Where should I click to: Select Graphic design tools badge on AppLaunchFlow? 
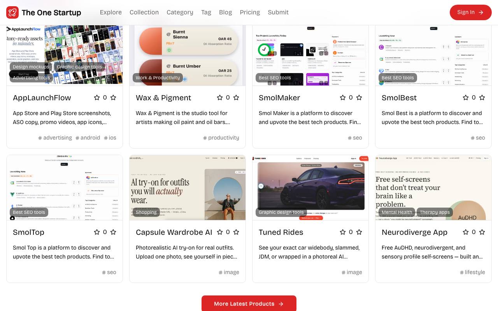[x=79, y=67]
